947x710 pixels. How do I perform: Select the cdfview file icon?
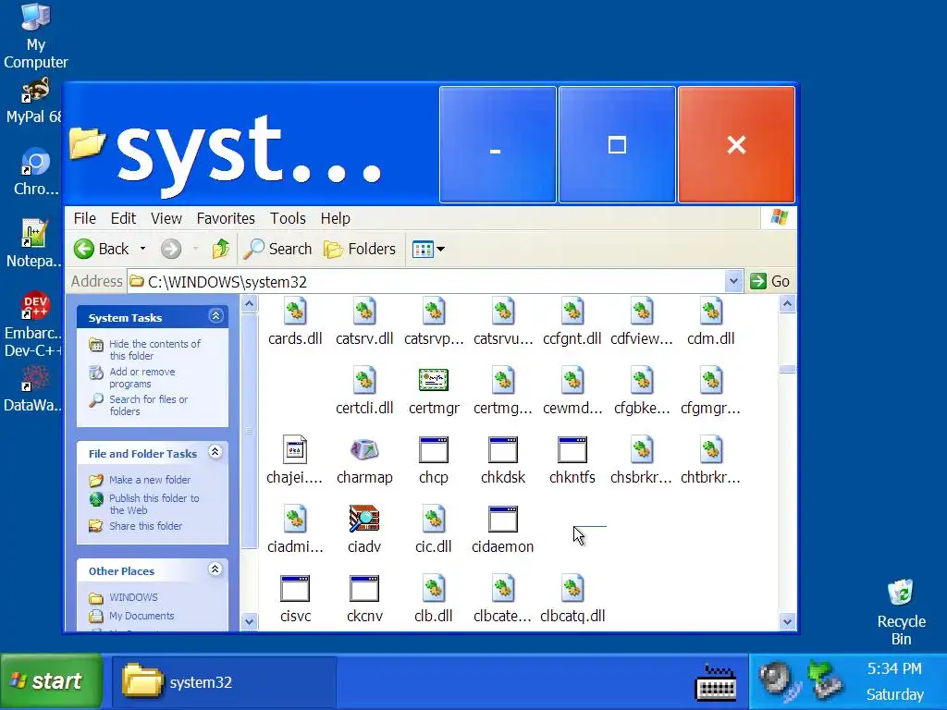[642, 312]
